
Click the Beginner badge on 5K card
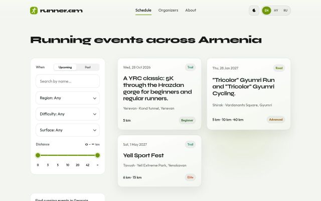tap(187, 121)
